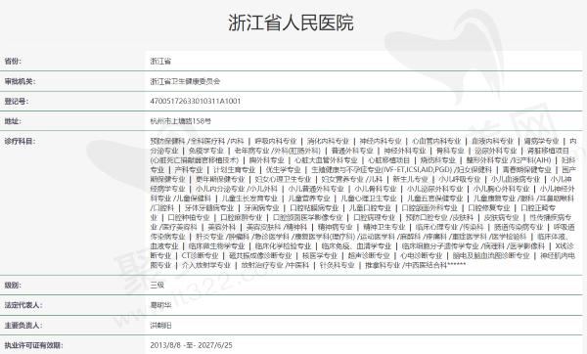The width and height of the screenshot is (587, 354).
Task: Select the value 浙江省卫生健康委员会
Action: coord(185,81)
